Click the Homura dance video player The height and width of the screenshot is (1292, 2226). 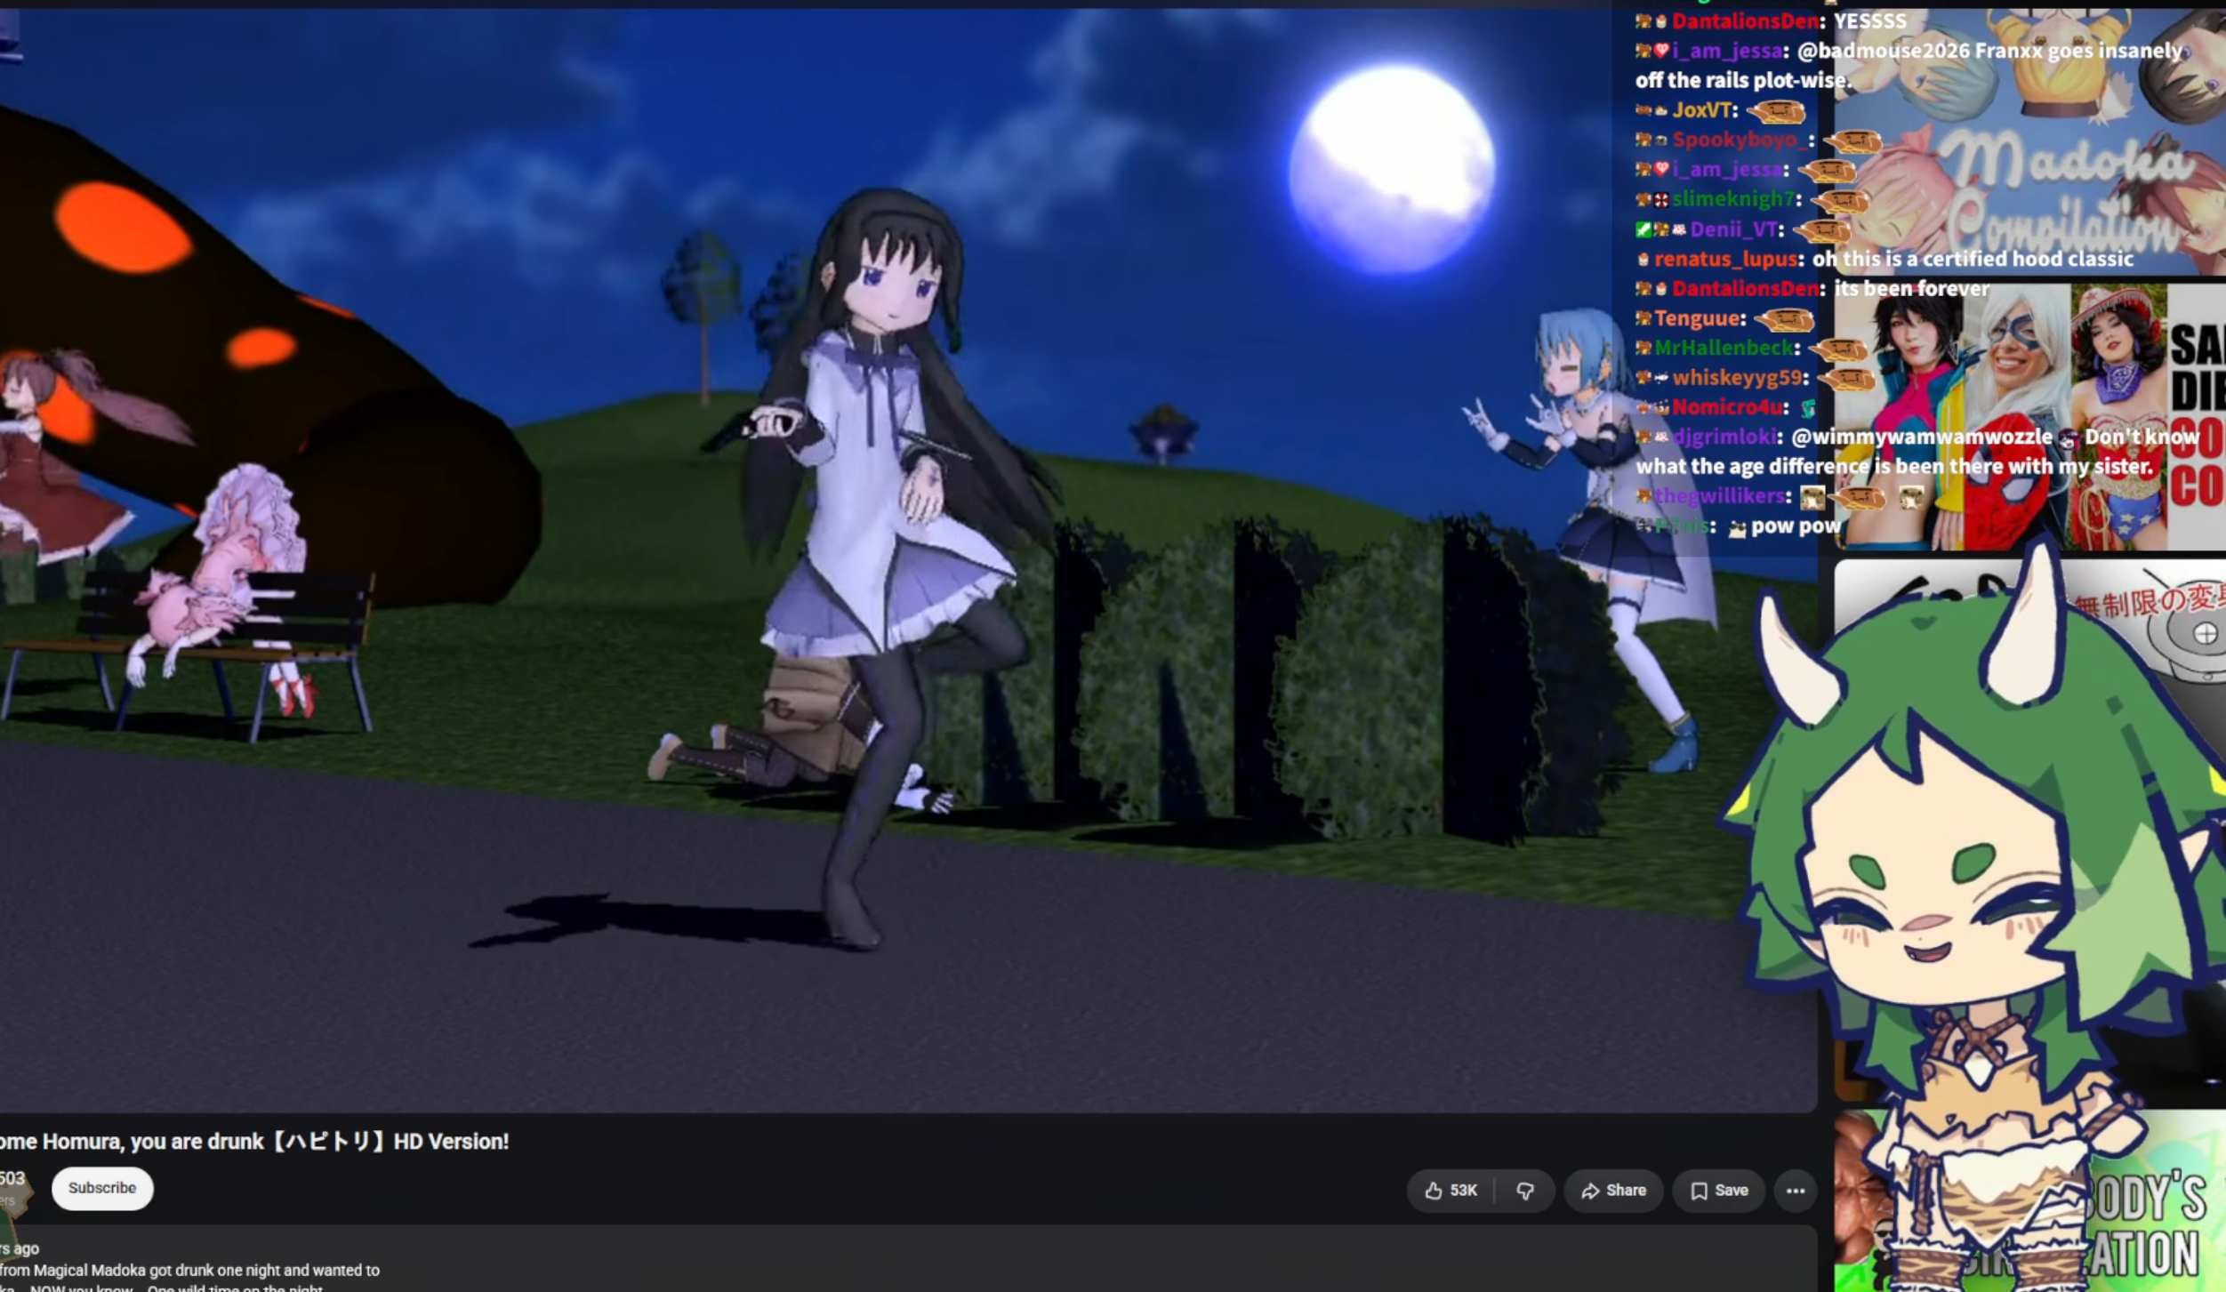tap(909, 560)
